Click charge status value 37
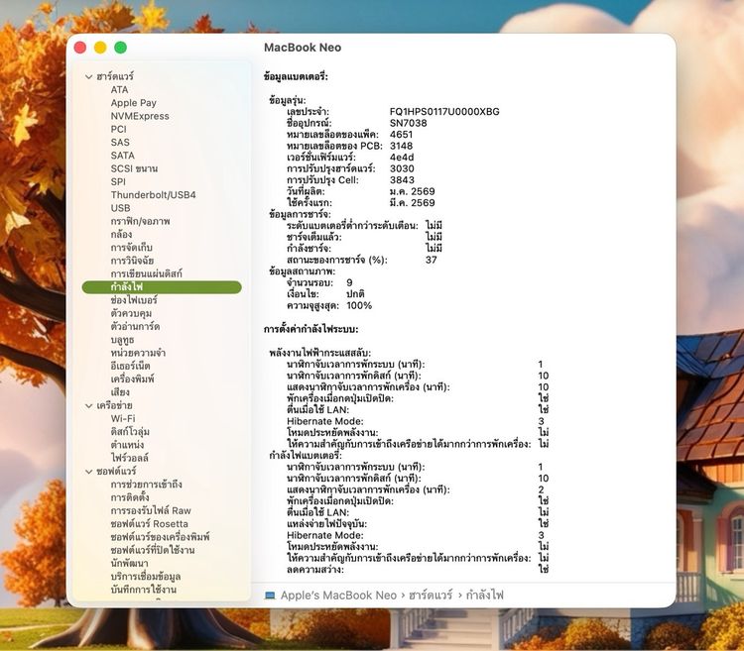Screen dimensions: 744x651 click(432, 260)
